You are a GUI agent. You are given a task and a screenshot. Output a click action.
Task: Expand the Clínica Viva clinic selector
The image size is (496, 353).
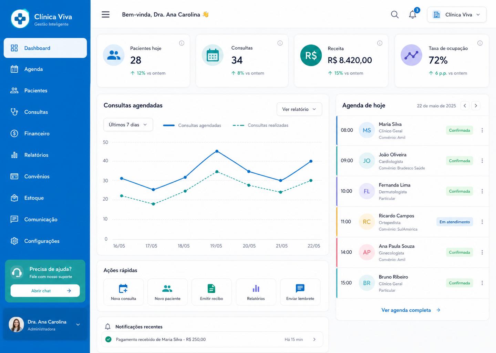pyautogui.click(x=457, y=15)
